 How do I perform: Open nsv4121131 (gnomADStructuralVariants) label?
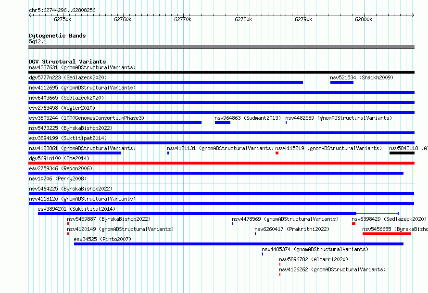point(220,148)
